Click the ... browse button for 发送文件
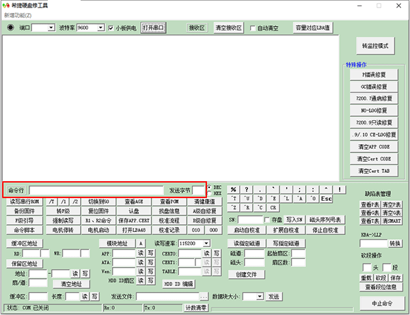 coord(203,297)
